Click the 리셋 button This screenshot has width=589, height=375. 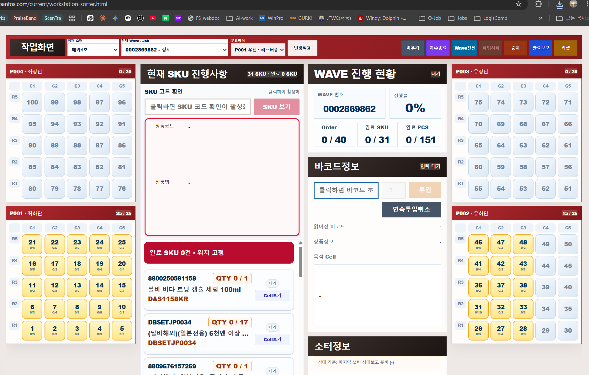coord(565,48)
